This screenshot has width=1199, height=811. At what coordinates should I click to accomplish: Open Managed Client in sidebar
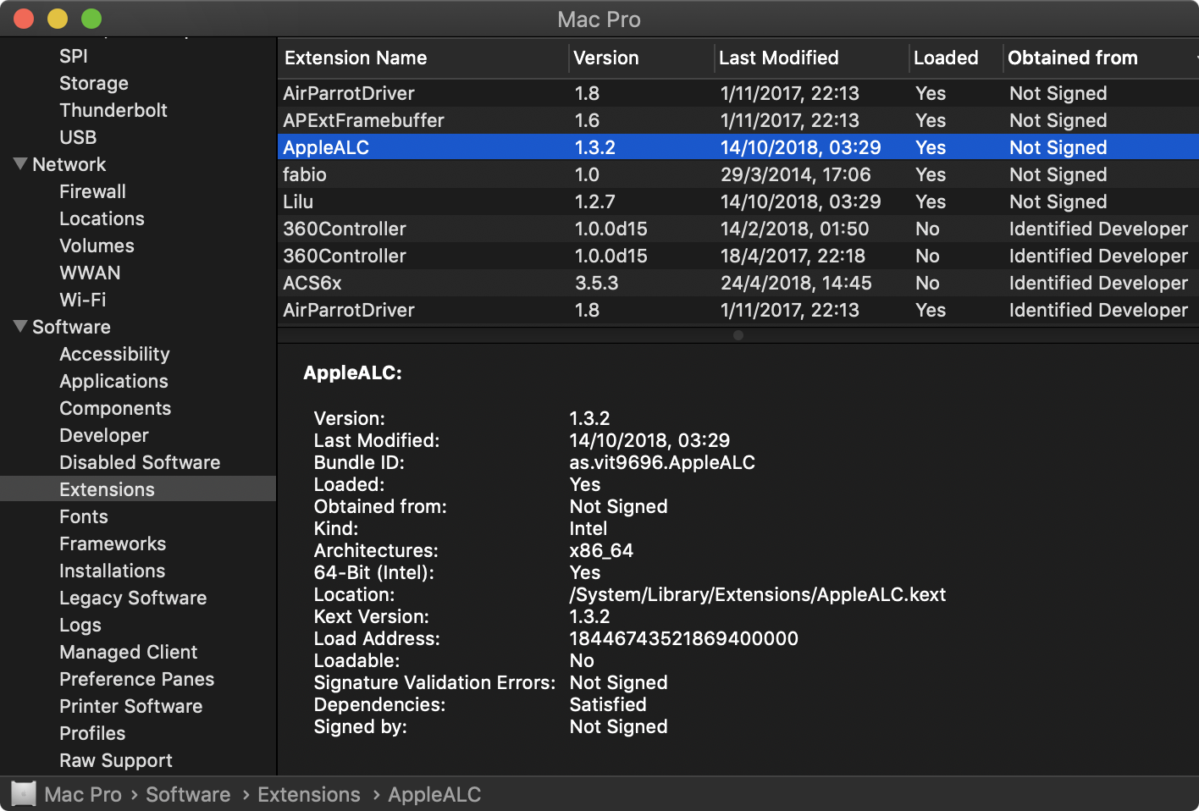tap(128, 652)
